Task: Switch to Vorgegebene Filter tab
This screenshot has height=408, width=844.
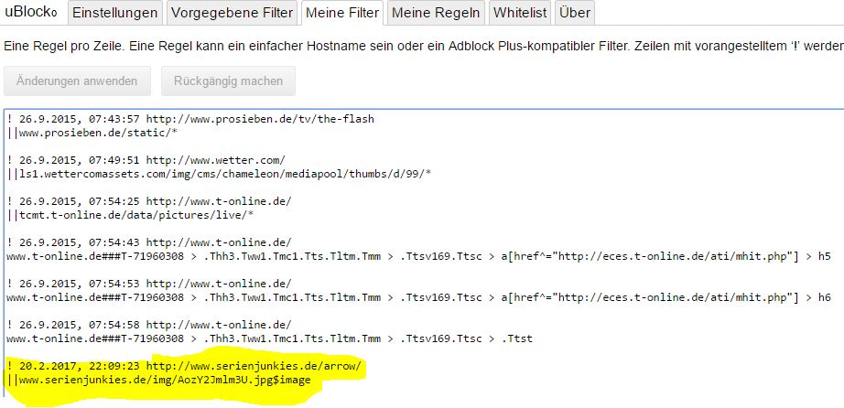Action: [x=232, y=13]
